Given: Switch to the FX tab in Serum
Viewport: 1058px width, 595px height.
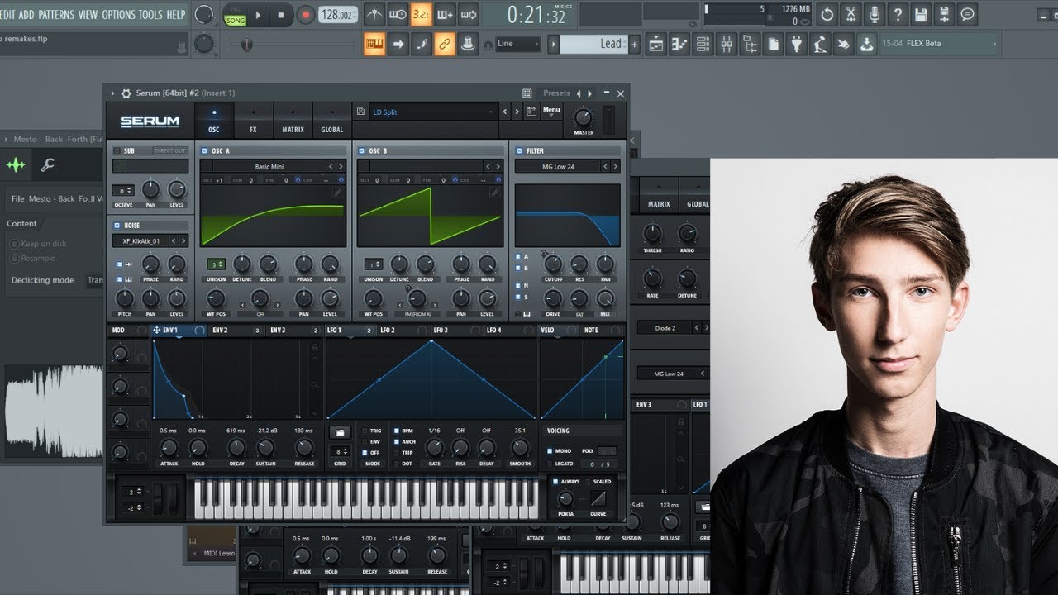Looking at the screenshot, I should pos(253,119).
